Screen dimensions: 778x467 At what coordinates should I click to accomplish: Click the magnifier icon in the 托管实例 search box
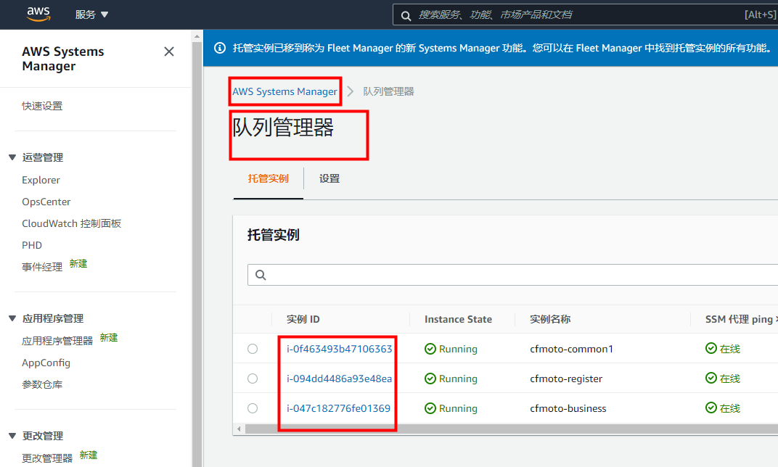coord(261,274)
